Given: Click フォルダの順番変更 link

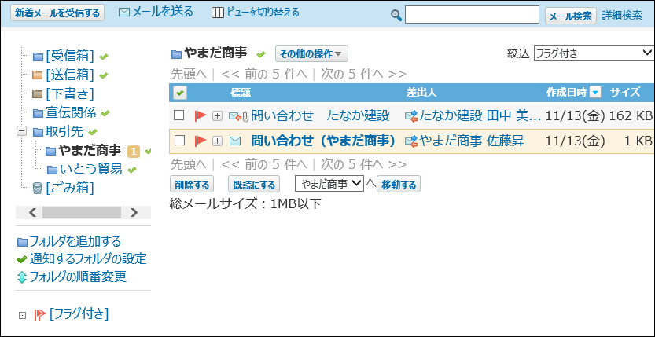Looking at the screenshot, I should point(78,277).
